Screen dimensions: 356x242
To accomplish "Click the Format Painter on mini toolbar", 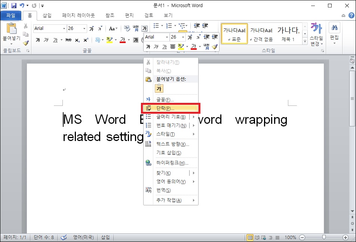I will (215, 46).
